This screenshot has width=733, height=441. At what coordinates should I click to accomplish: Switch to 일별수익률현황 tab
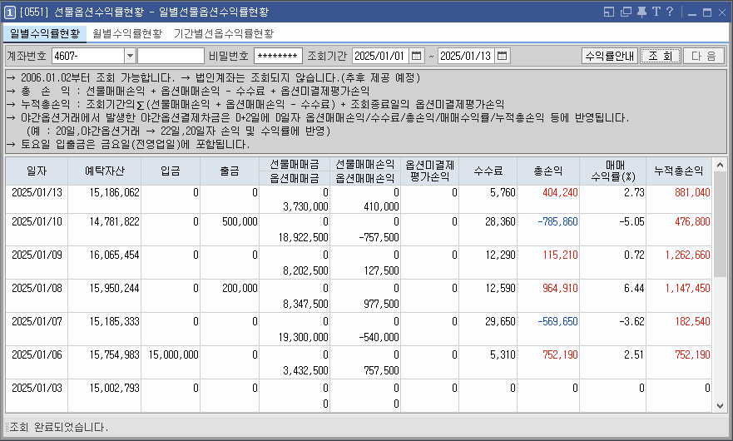coord(45,33)
